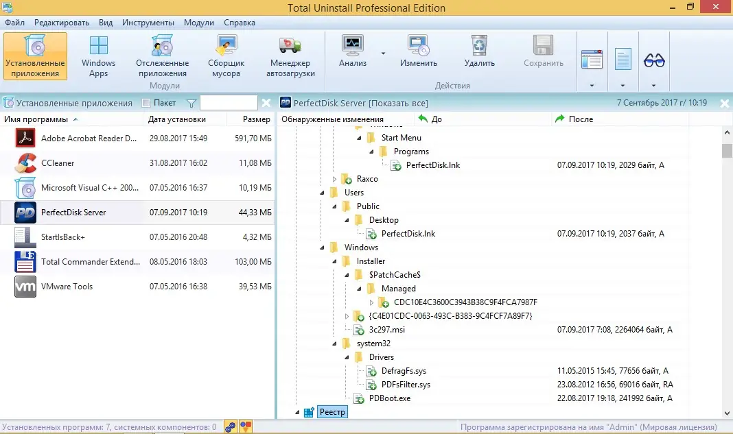This screenshot has width=733, height=434.
Task: Open the Инструменты menu
Action: 148,23
